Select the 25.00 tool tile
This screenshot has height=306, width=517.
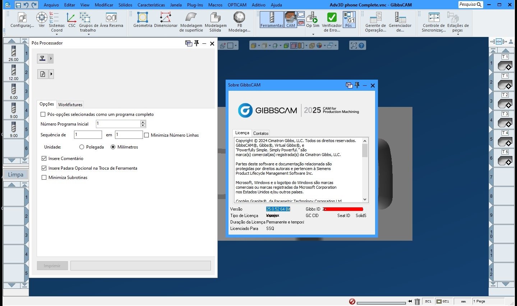pos(14,53)
